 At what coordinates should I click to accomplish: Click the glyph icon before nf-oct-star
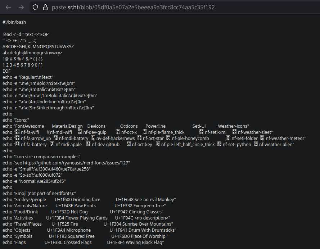tap(139, 139)
